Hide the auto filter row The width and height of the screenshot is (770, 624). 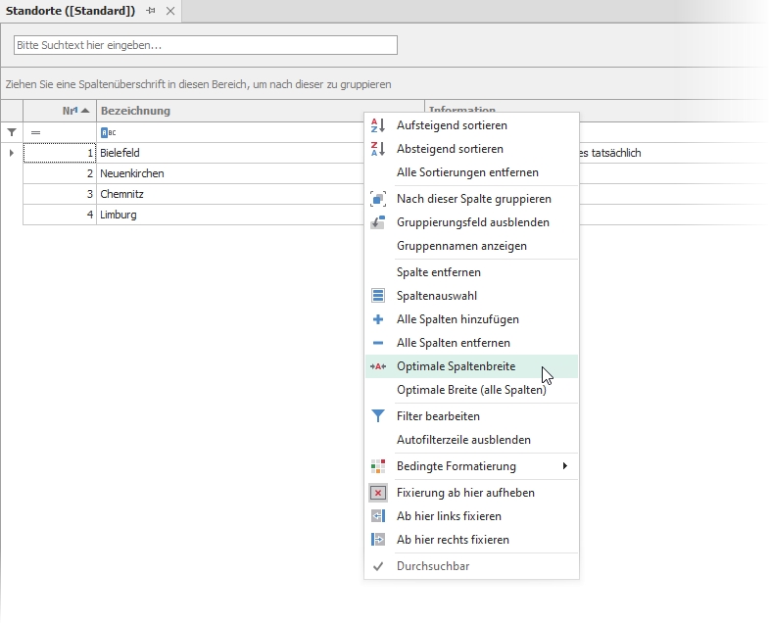click(x=463, y=440)
